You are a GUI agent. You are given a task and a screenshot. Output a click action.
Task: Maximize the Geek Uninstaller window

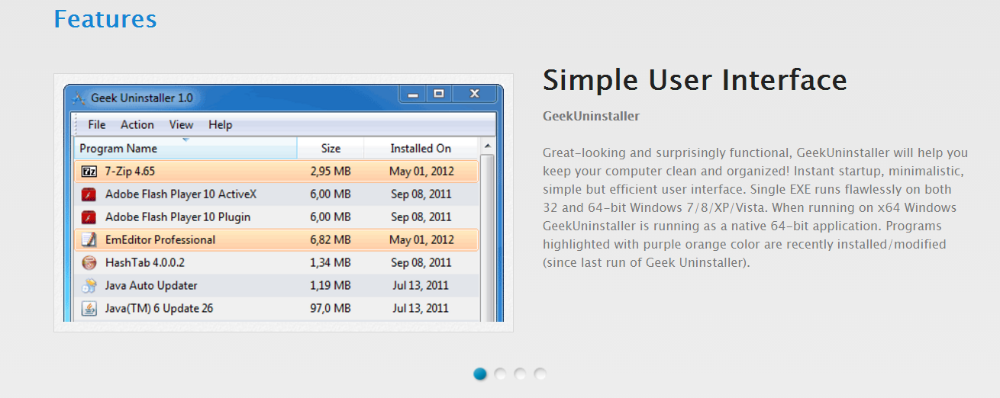[438, 94]
